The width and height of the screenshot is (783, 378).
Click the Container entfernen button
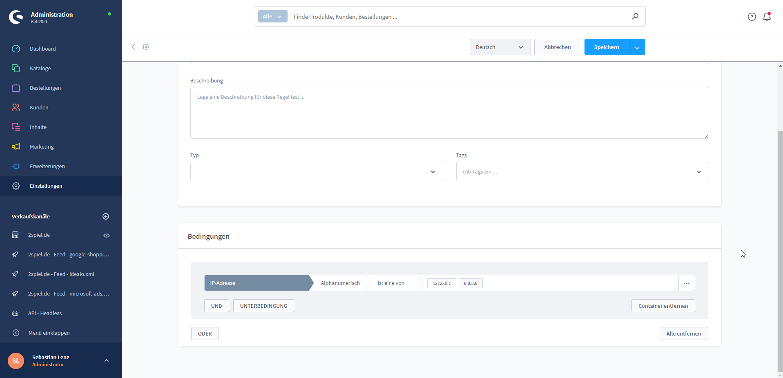[x=663, y=306]
